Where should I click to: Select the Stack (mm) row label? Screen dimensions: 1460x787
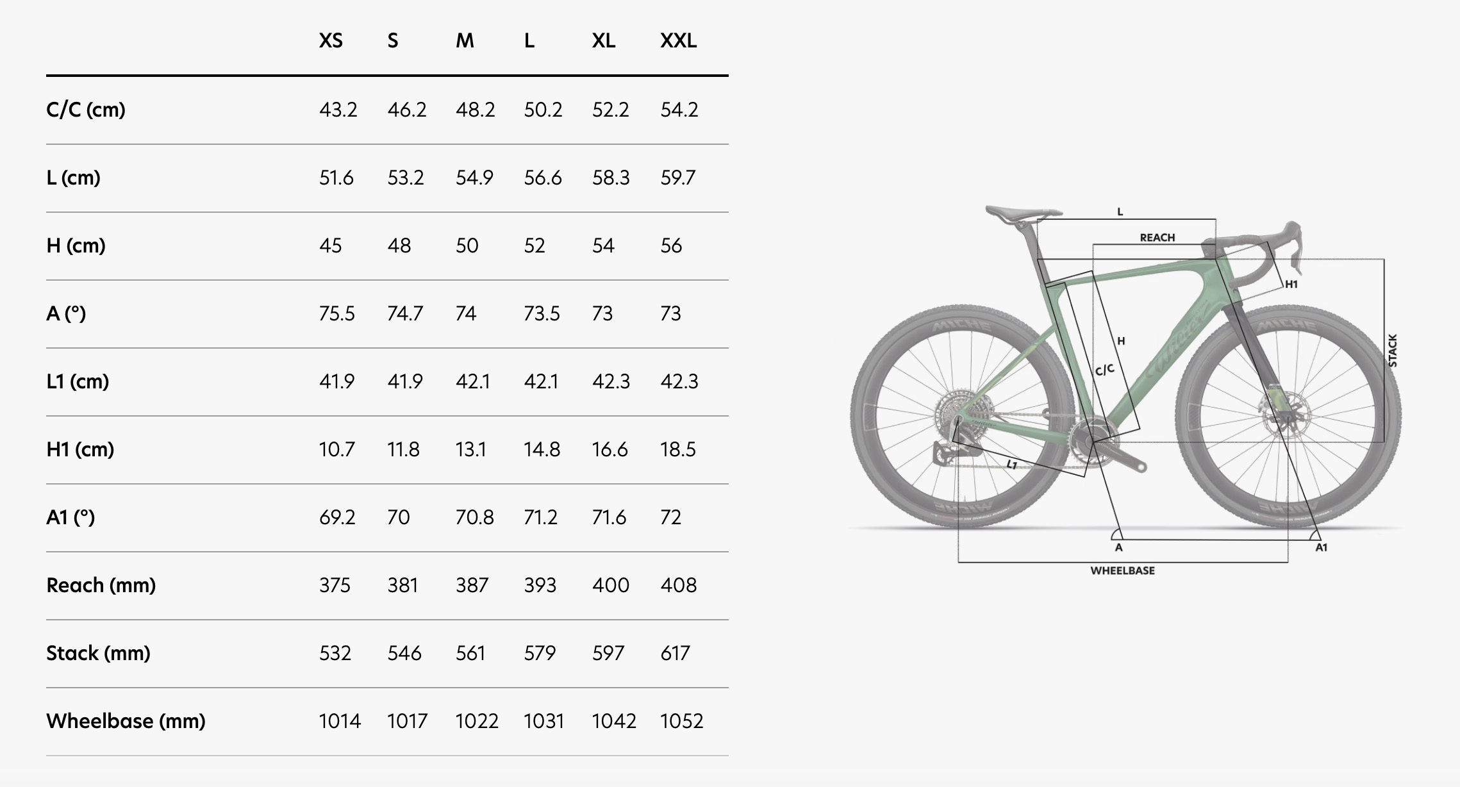coord(98,653)
